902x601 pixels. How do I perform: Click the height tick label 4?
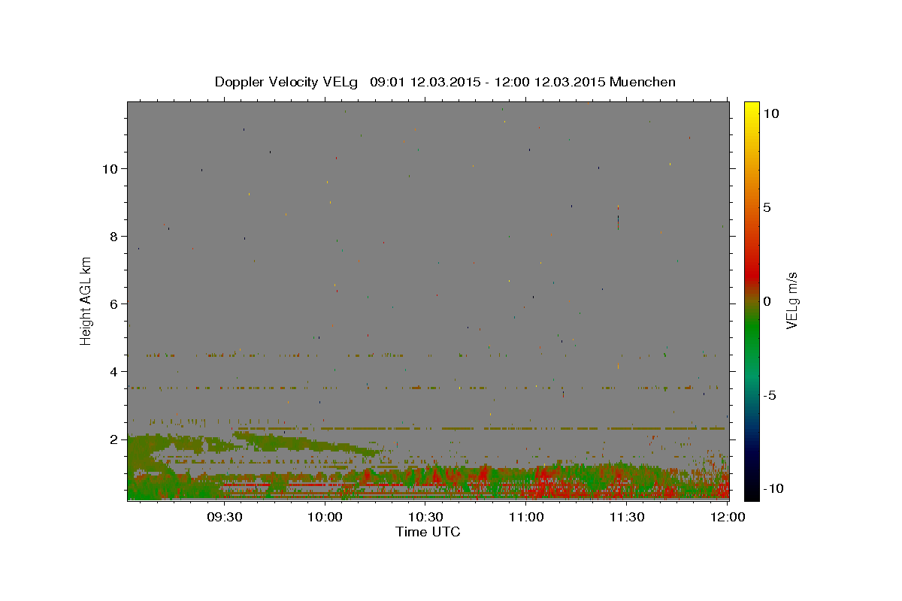coord(116,372)
